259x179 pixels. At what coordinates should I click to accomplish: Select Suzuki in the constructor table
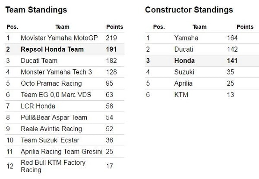184,72
